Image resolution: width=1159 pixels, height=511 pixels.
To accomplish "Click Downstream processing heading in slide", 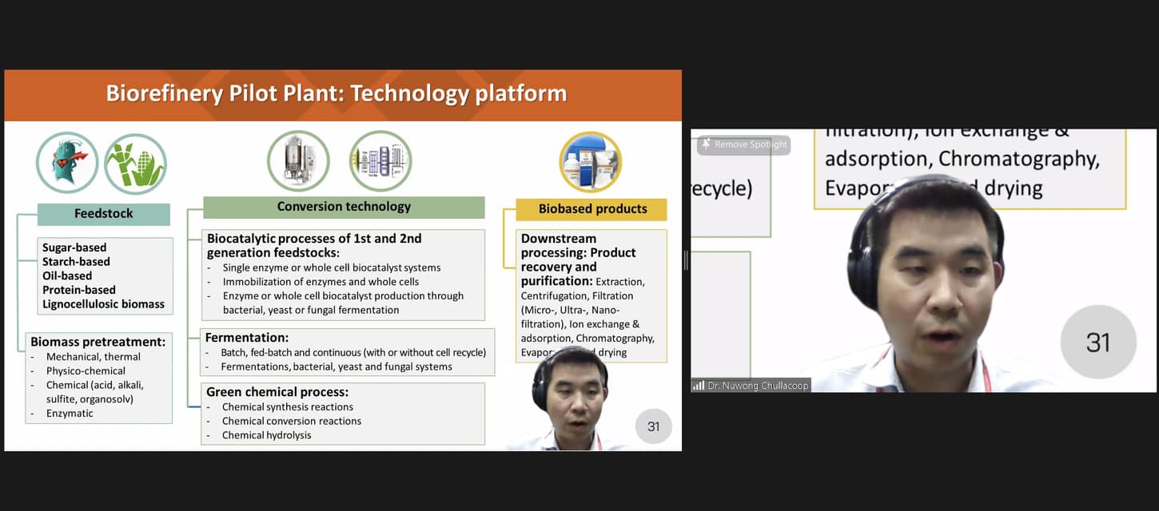I will [579, 259].
